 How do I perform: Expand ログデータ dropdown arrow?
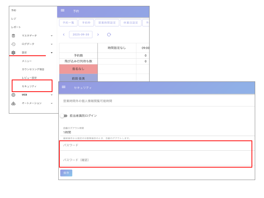[52, 44]
